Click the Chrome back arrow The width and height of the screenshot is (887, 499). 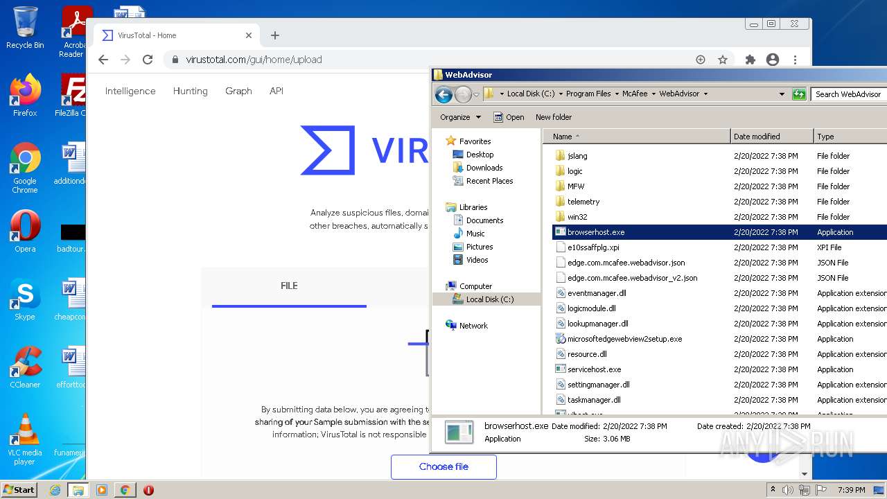pos(103,60)
